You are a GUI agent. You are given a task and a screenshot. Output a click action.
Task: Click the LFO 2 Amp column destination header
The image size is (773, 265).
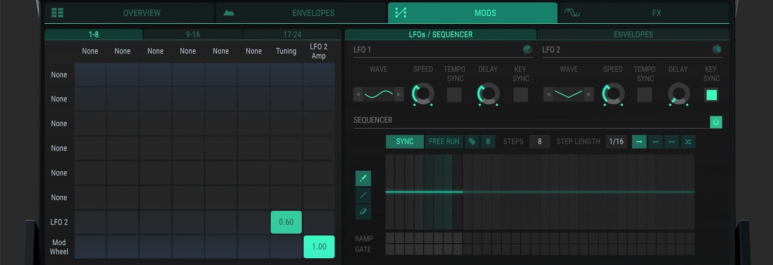click(x=319, y=51)
